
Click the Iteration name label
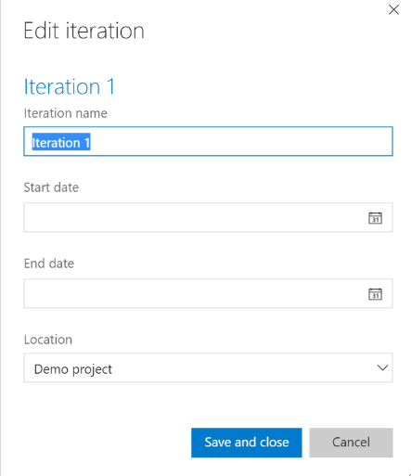pos(66,113)
